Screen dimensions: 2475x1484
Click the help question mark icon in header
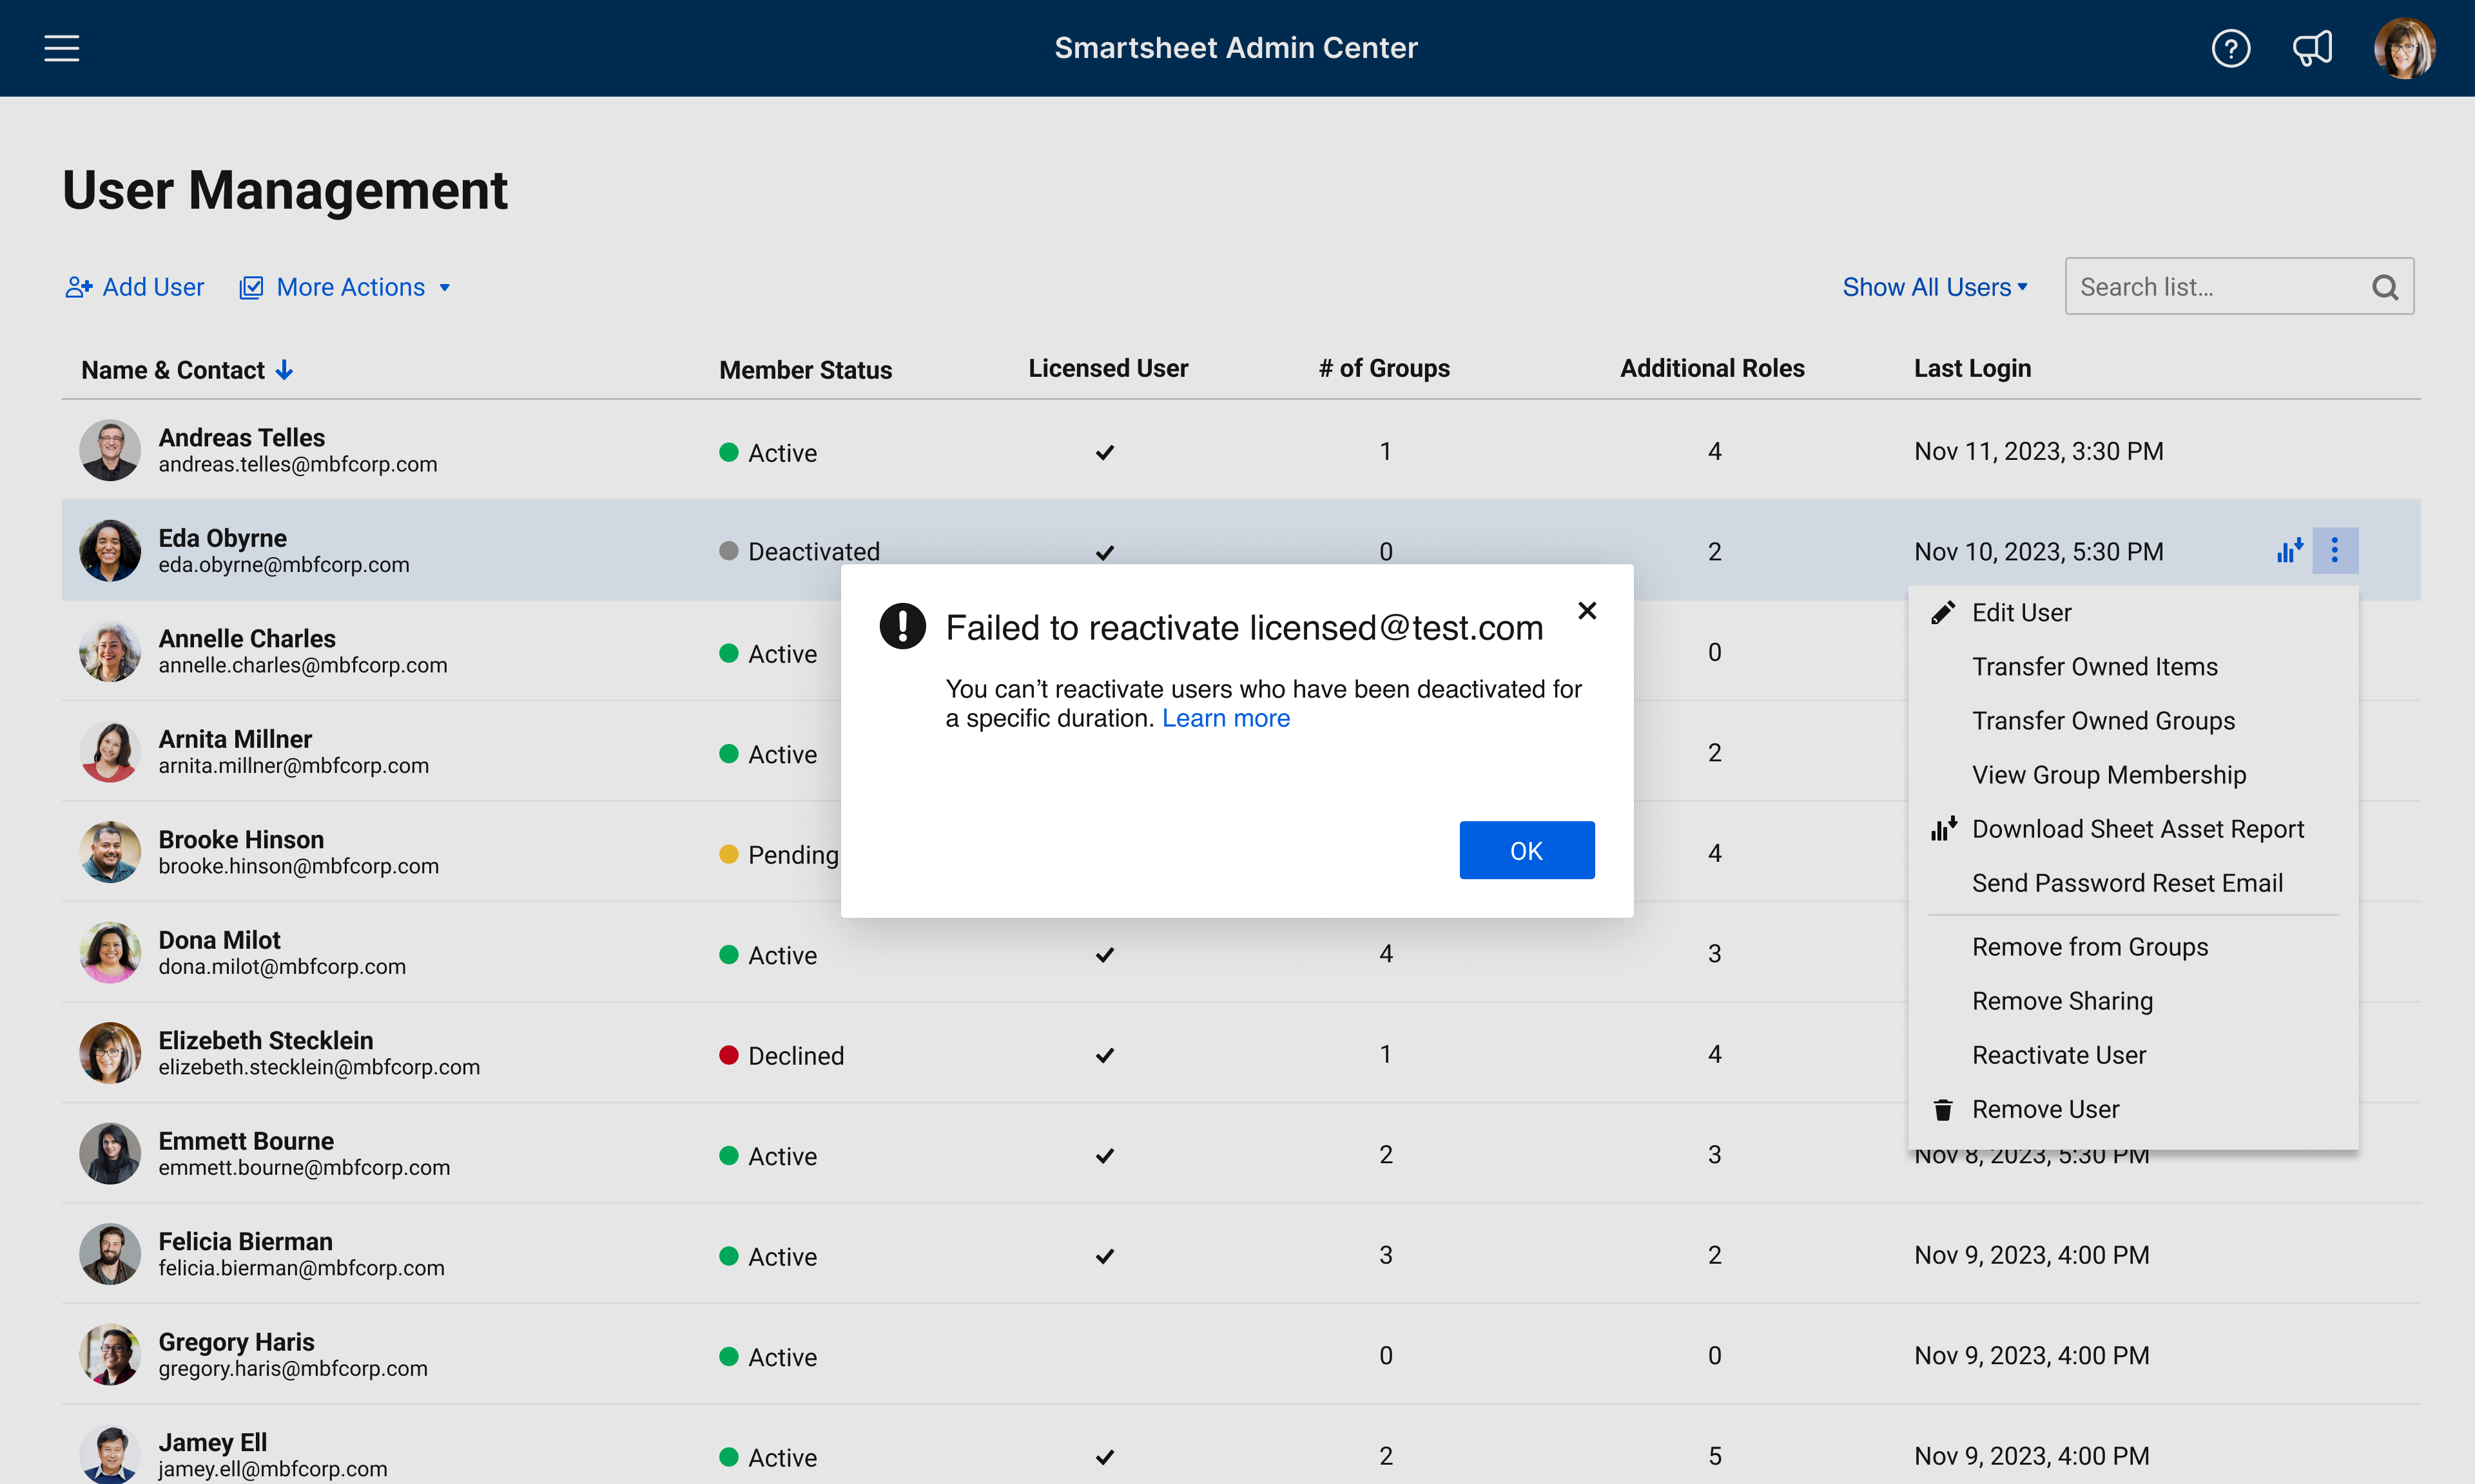[2231, 48]
